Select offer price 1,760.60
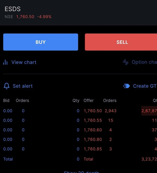 [x=93, y=130]
